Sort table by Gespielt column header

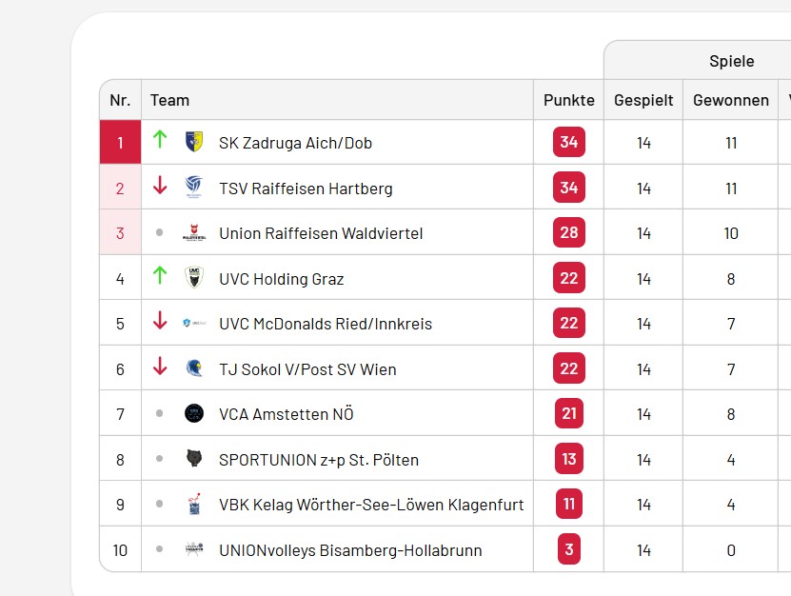pos(643,100)
